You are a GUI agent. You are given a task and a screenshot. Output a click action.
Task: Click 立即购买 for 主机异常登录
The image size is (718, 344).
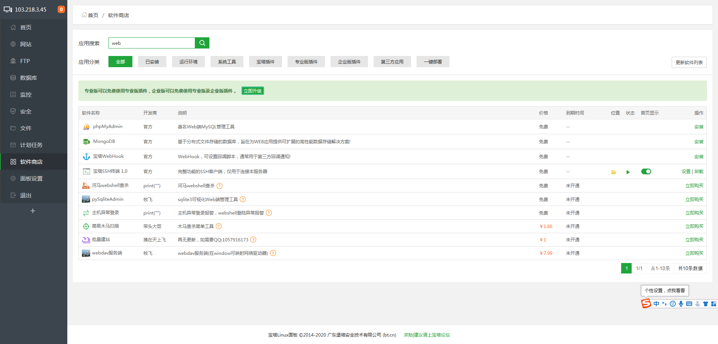[694, 213]
